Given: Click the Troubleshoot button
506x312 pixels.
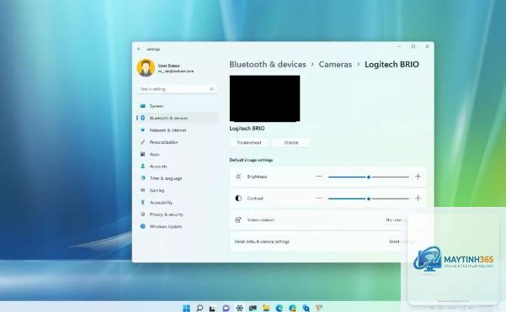Looking at the screenshot, I should [x=249, y=142].
